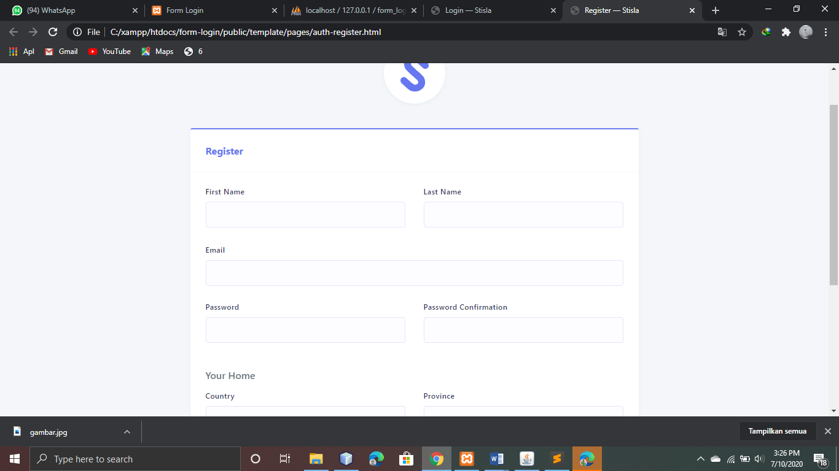Open File Explorer from the taskbar
Screen dimensions: 839x471
pos(316,459)
